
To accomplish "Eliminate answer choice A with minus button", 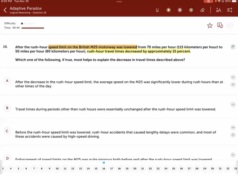I will coord(233,77).
